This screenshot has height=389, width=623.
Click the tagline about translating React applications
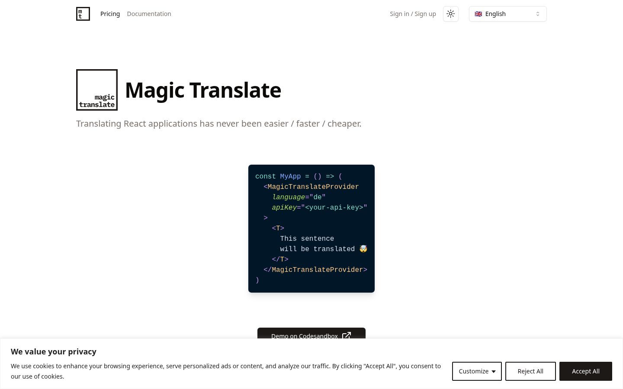click(218, 124)
